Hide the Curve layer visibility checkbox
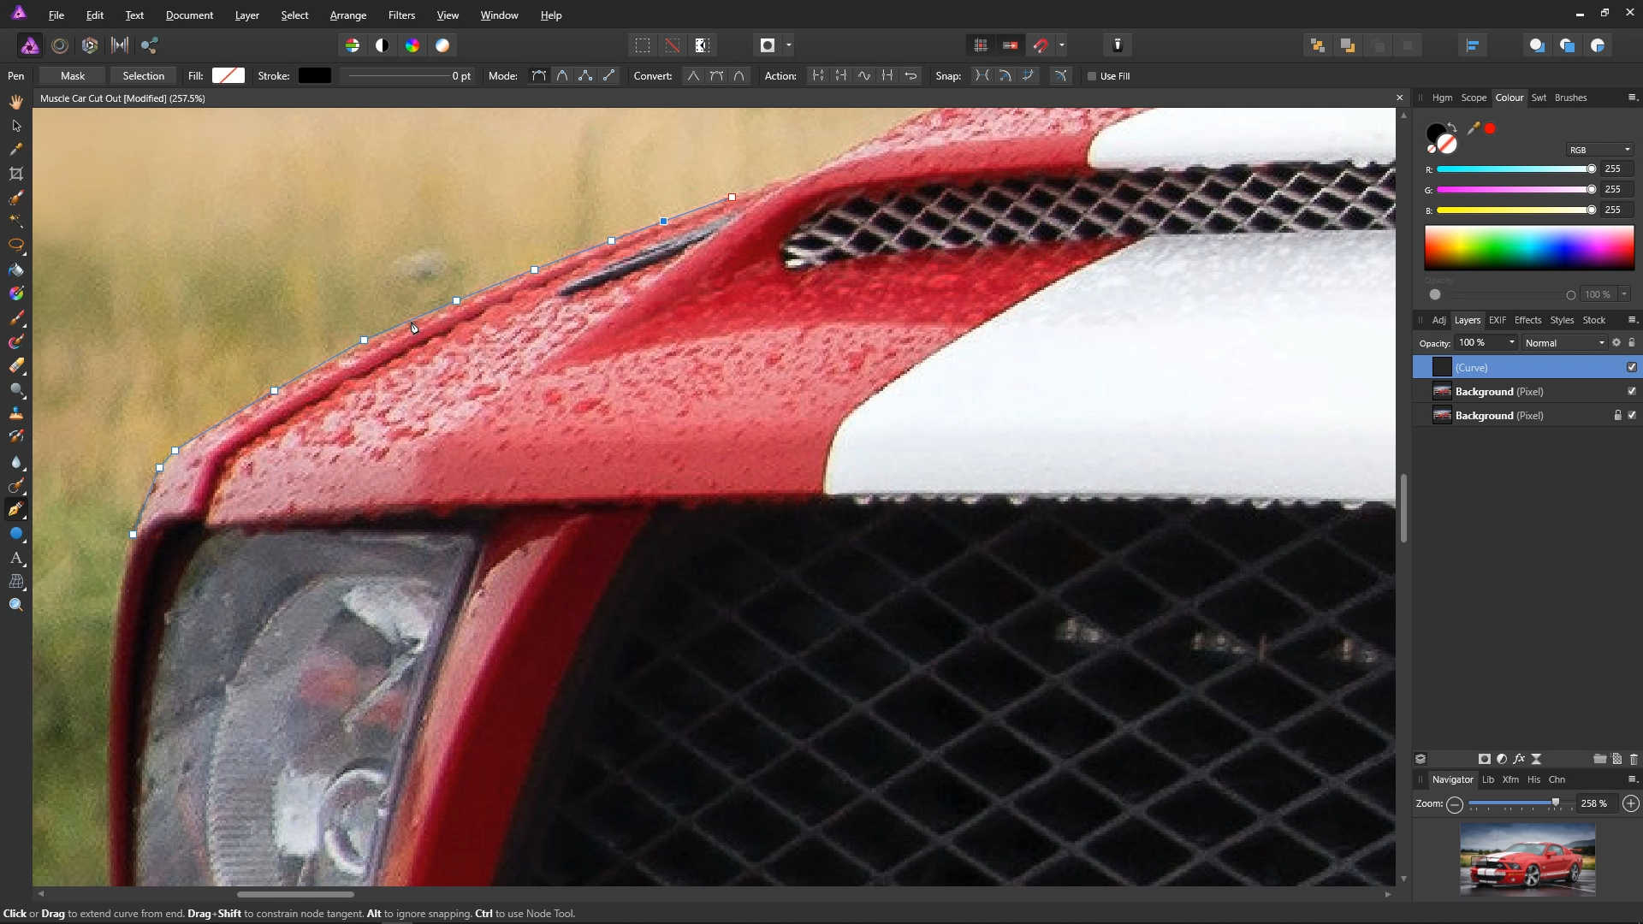The height and width of the screenshot is (924, 1643). 1631,367
